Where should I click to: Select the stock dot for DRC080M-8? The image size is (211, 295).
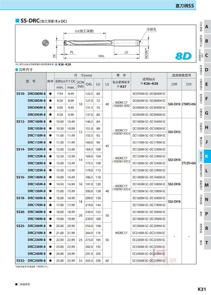coord(50,94)
